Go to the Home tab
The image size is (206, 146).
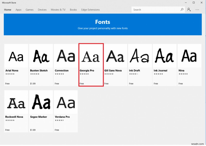8,10
